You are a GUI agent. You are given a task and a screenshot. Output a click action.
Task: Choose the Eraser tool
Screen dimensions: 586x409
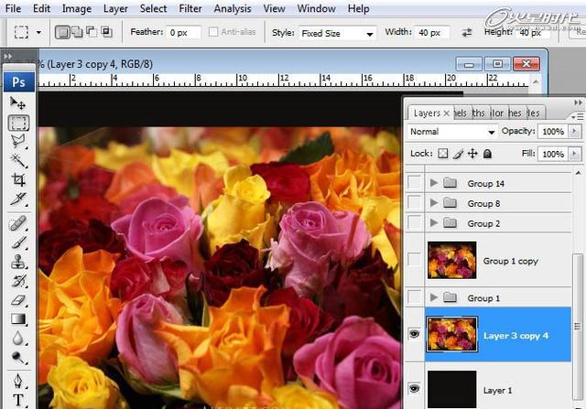pyautogui.click(x=17, y=300)
